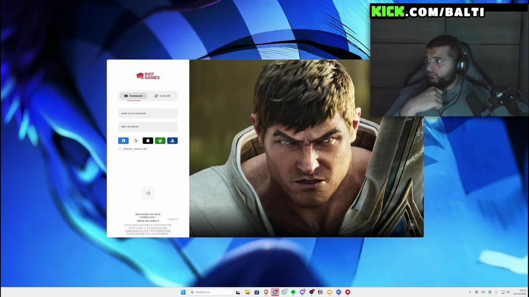529x297 pixels.
Task: Open Notion from taskbar
Action: [320, 292]
